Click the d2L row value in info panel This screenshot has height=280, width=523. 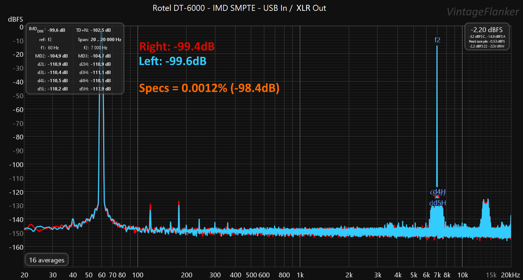pos(58,64)
